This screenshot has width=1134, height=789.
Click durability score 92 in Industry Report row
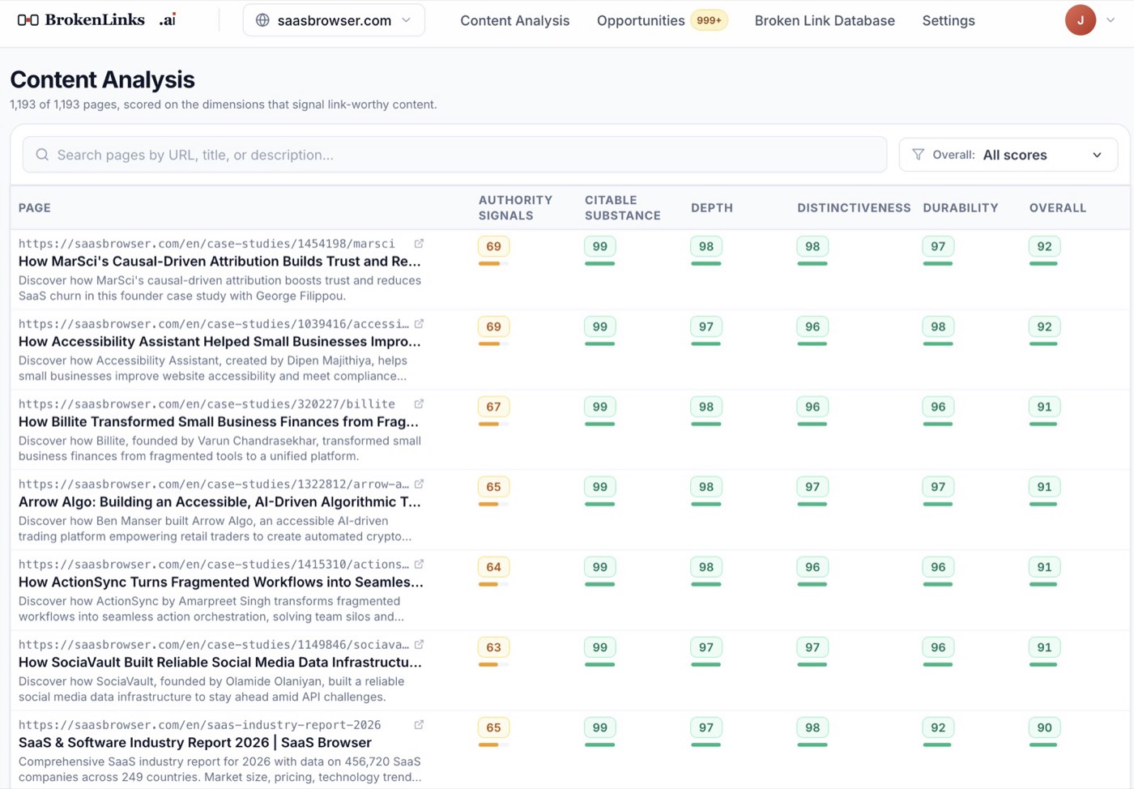pyautogui.click(x=938, y=727)
